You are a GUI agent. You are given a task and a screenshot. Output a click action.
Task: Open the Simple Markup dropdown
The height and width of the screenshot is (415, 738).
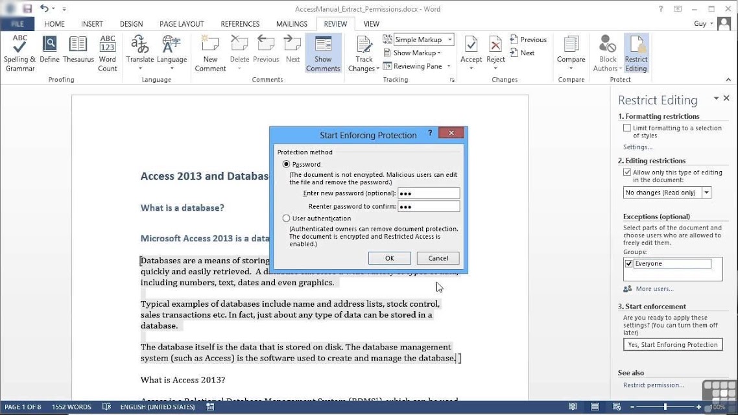450,40
